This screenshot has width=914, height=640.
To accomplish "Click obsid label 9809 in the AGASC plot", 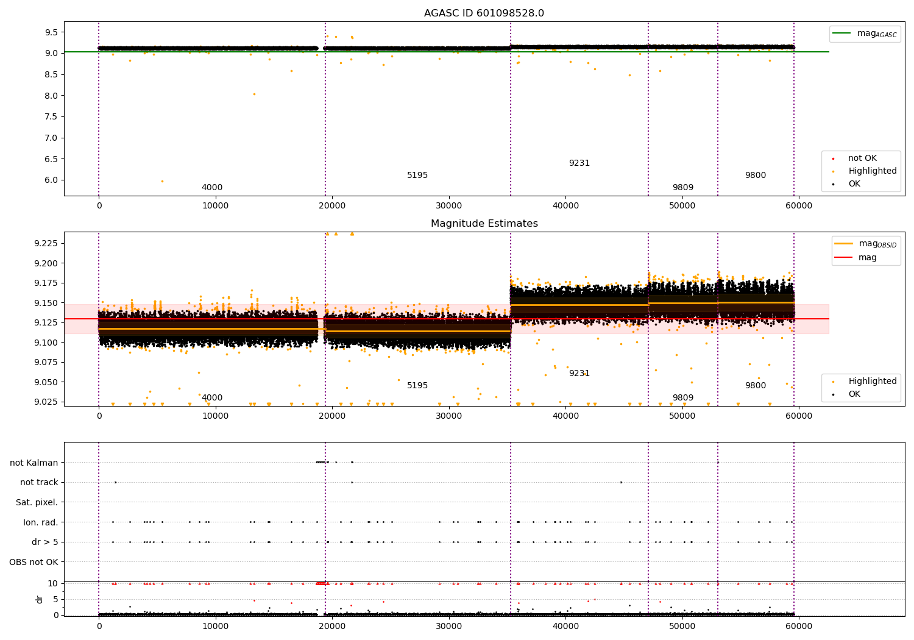I will pos(683,188).
